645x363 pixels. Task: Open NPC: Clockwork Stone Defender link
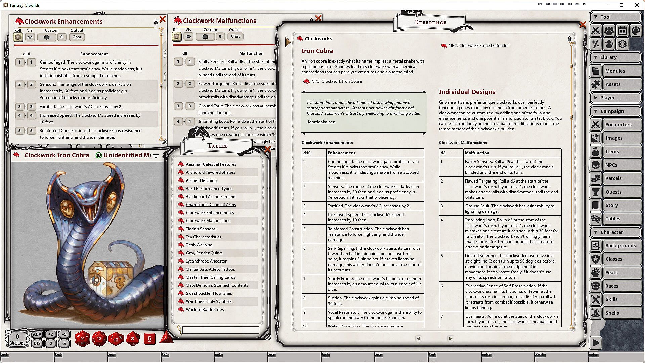click(x=478, y=46)
